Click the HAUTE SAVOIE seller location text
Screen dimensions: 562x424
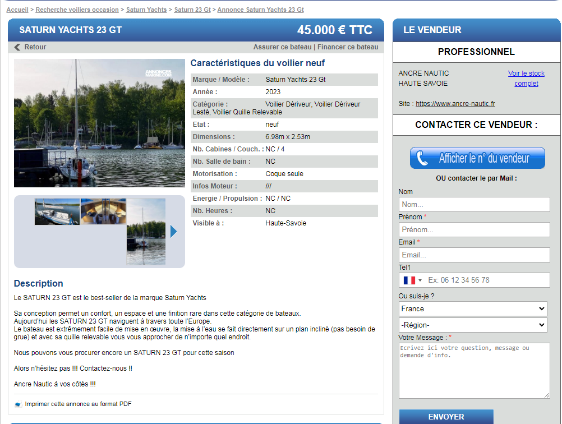[x=423, y=83]
